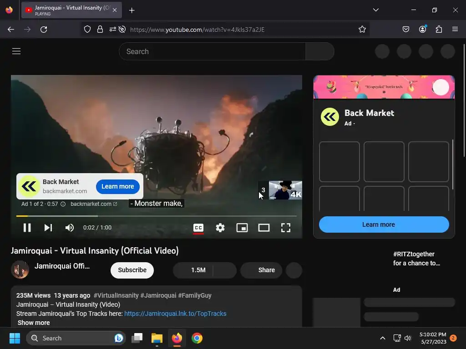
Task: Reload the page with the refresh icon
Action: [x=44, y=30]
